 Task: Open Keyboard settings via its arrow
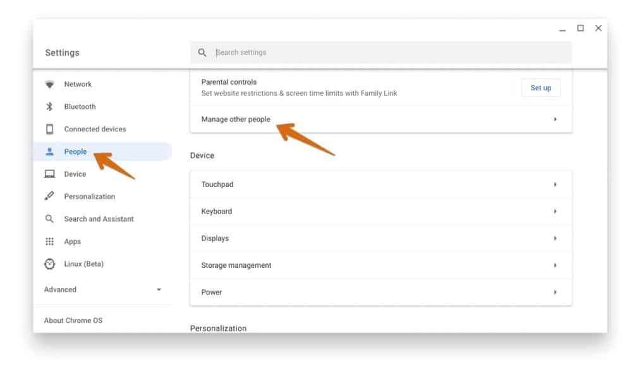tap(555, 212)
